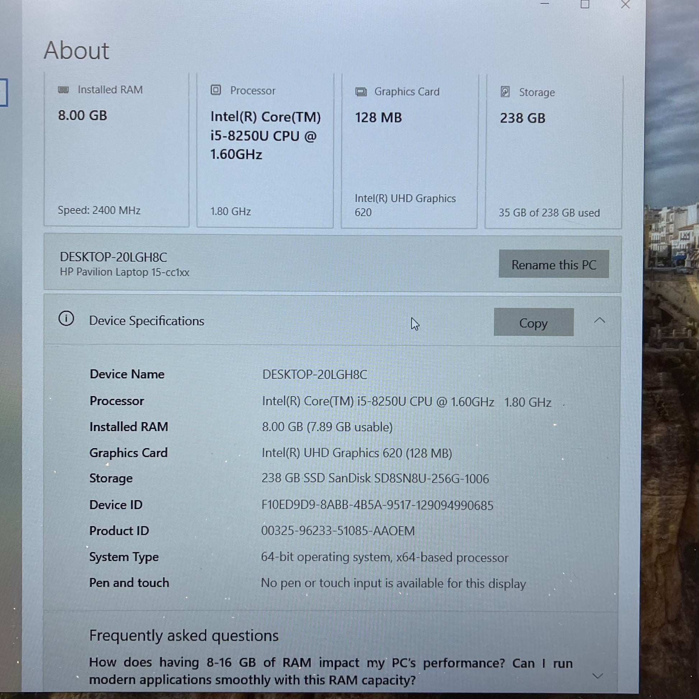The image size is (699, 699).
Task: Select the Intel Core i5 Processor card
Action: 265,151
